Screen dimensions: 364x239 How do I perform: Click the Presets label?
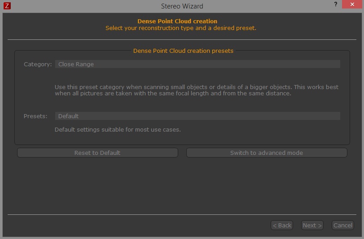[x=35, y=116]
